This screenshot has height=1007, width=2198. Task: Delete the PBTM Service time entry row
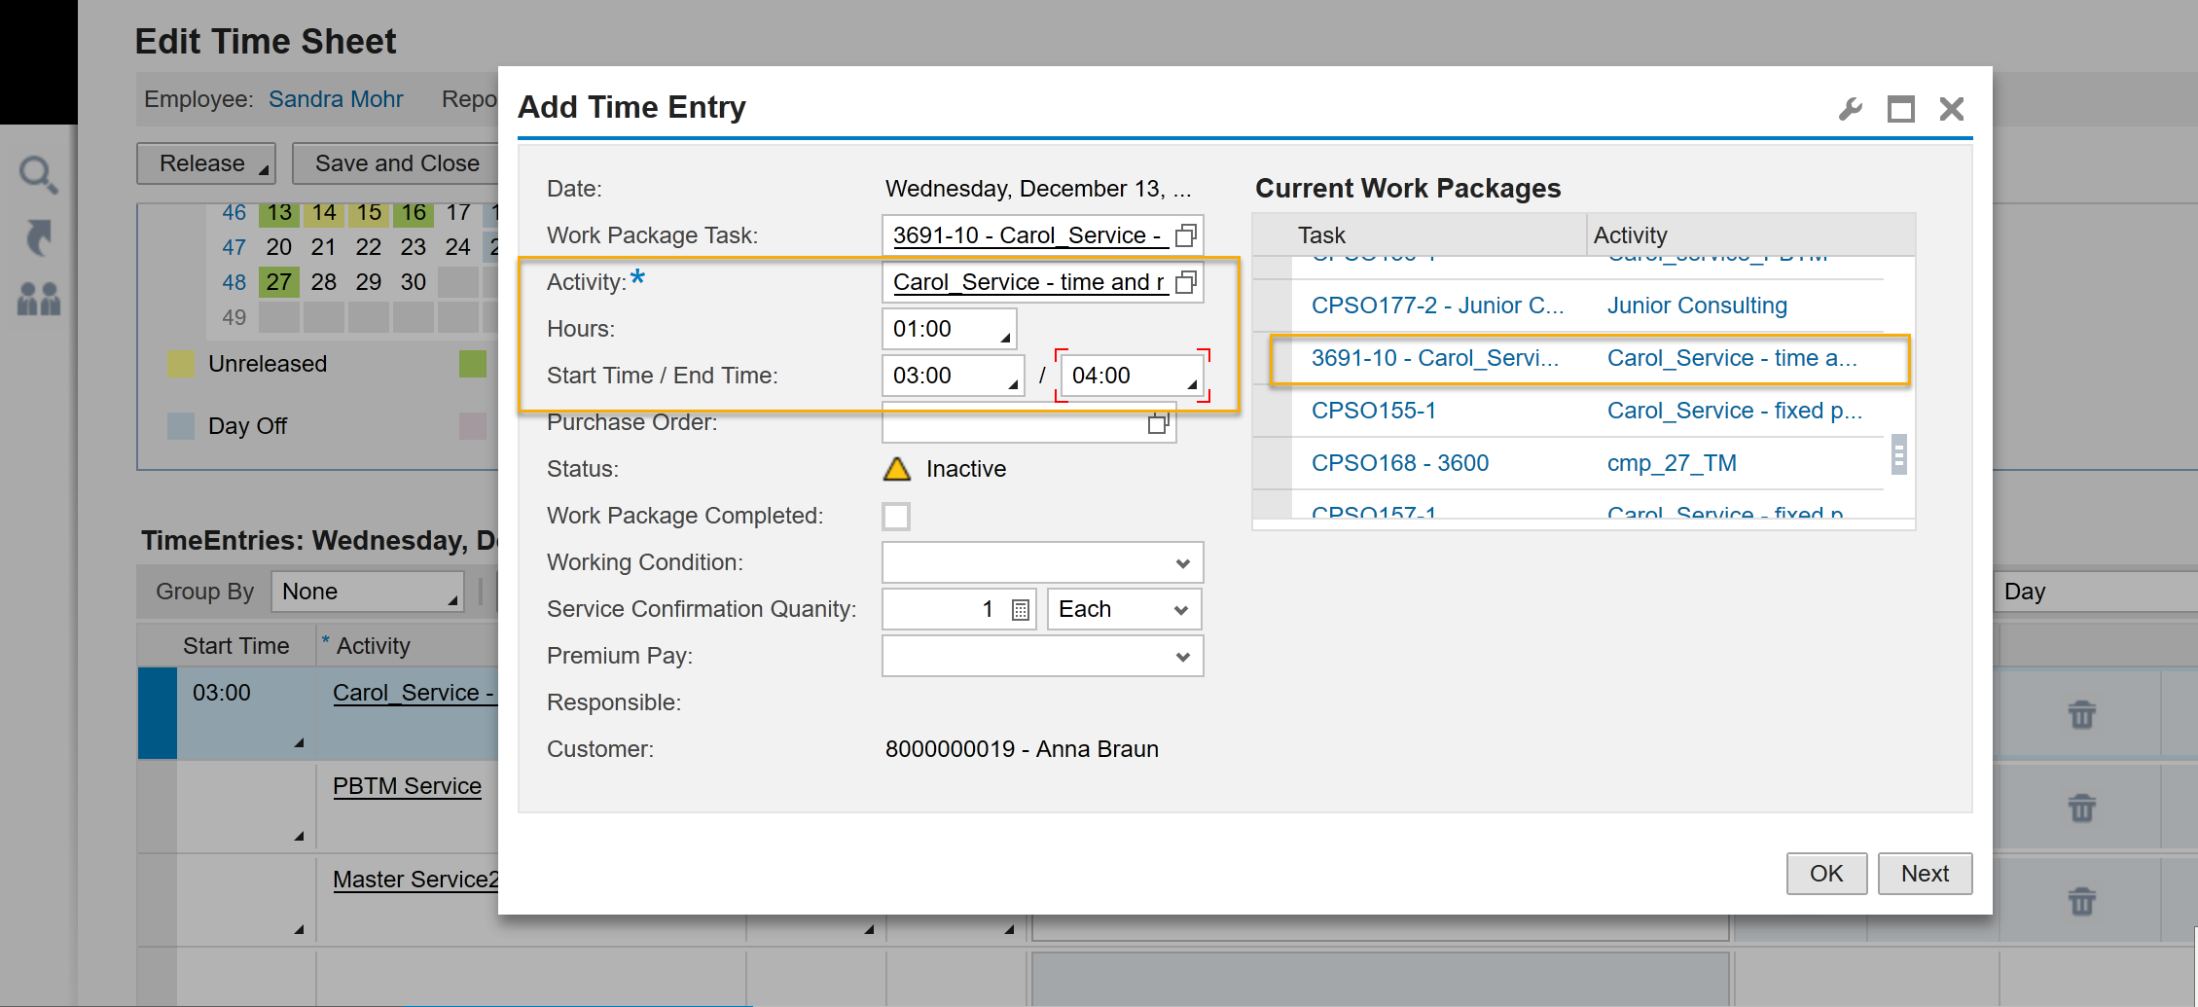click(x=2081, y=808)
